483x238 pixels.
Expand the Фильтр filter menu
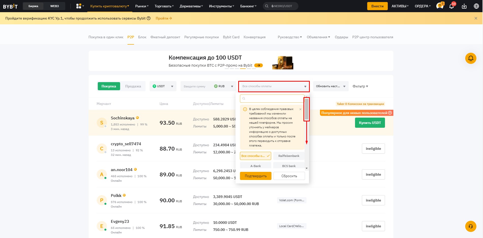click(x=360, y=86)
